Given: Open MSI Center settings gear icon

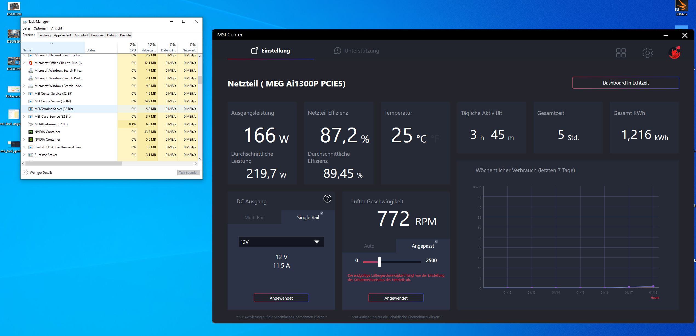Looking at the screenshot, I should tap(647, 53).
